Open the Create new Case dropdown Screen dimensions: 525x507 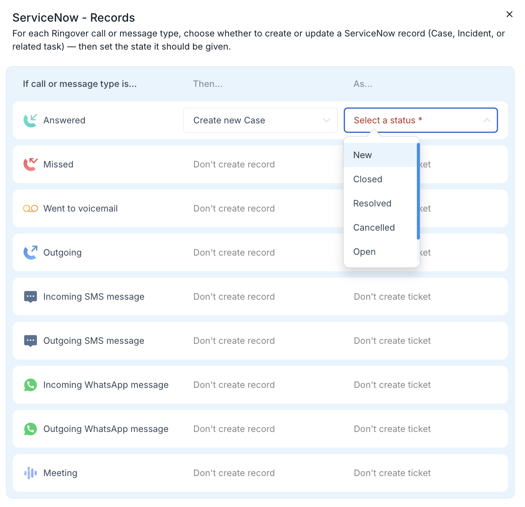[x=260, y=120]
